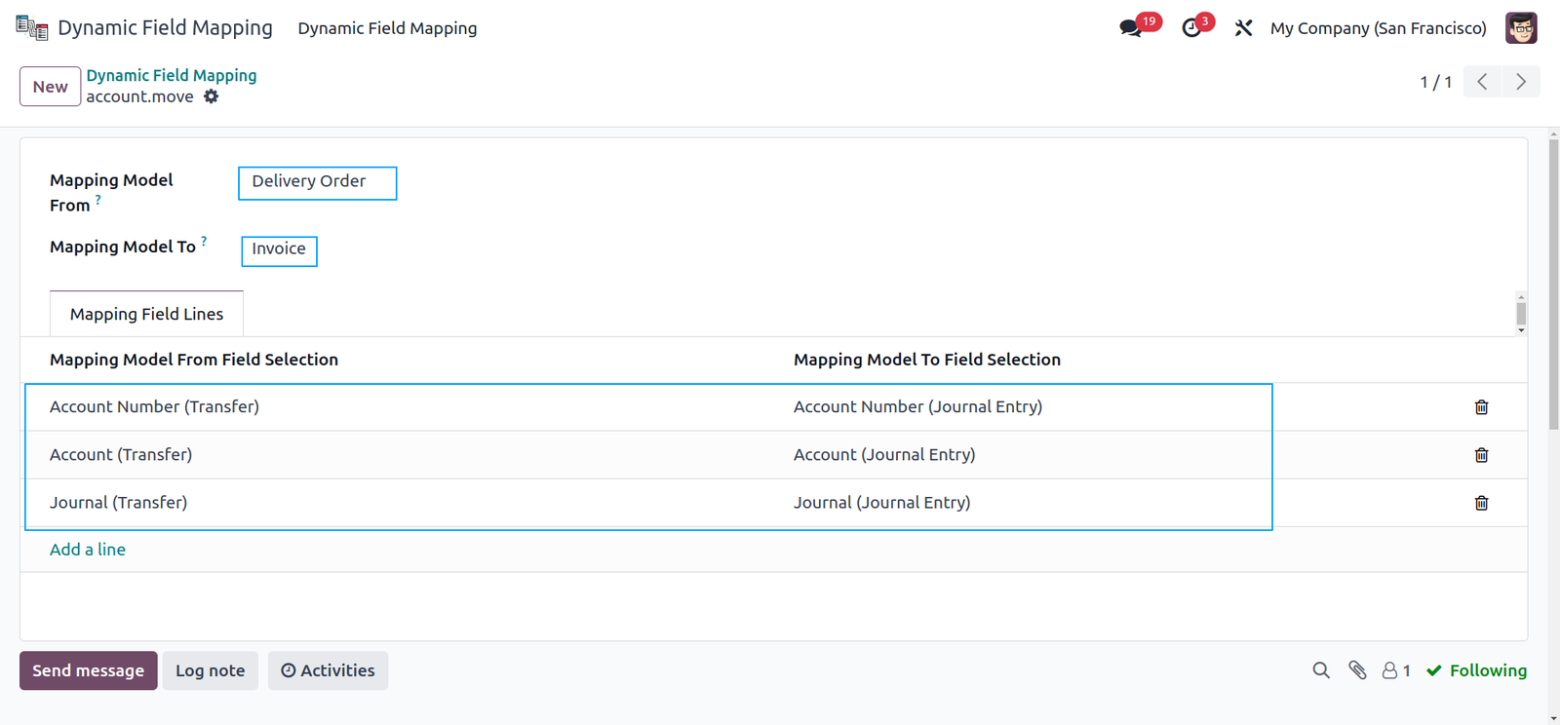Toggle the Following subscription status
This screenshot has width=1560, height=725.
coord(1476,670)
